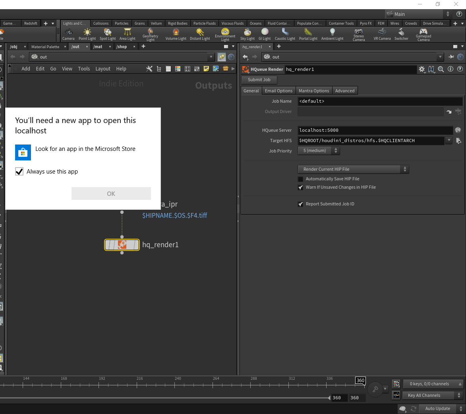Open the Particle Fluids shelf tab
The image size is (466, 414).
(x=205, y=23)
